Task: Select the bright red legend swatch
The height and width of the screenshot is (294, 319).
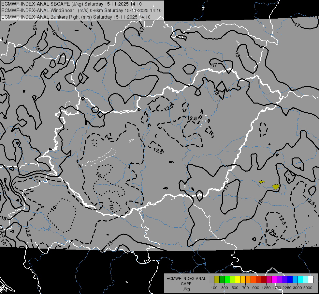Action: (259, 280)
